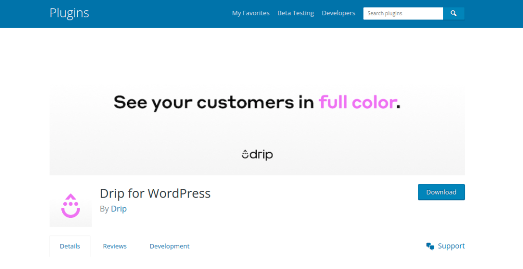Click inside the Search plugins field

point(403,13)
